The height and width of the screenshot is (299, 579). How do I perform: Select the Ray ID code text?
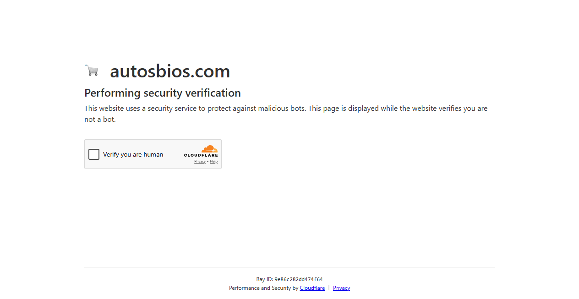click(x=289, y=279)
